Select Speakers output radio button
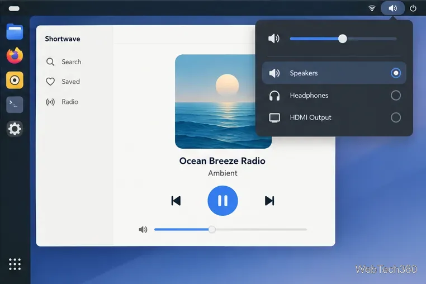This screenshot has height=284, width=426. [x=396, y=73]
